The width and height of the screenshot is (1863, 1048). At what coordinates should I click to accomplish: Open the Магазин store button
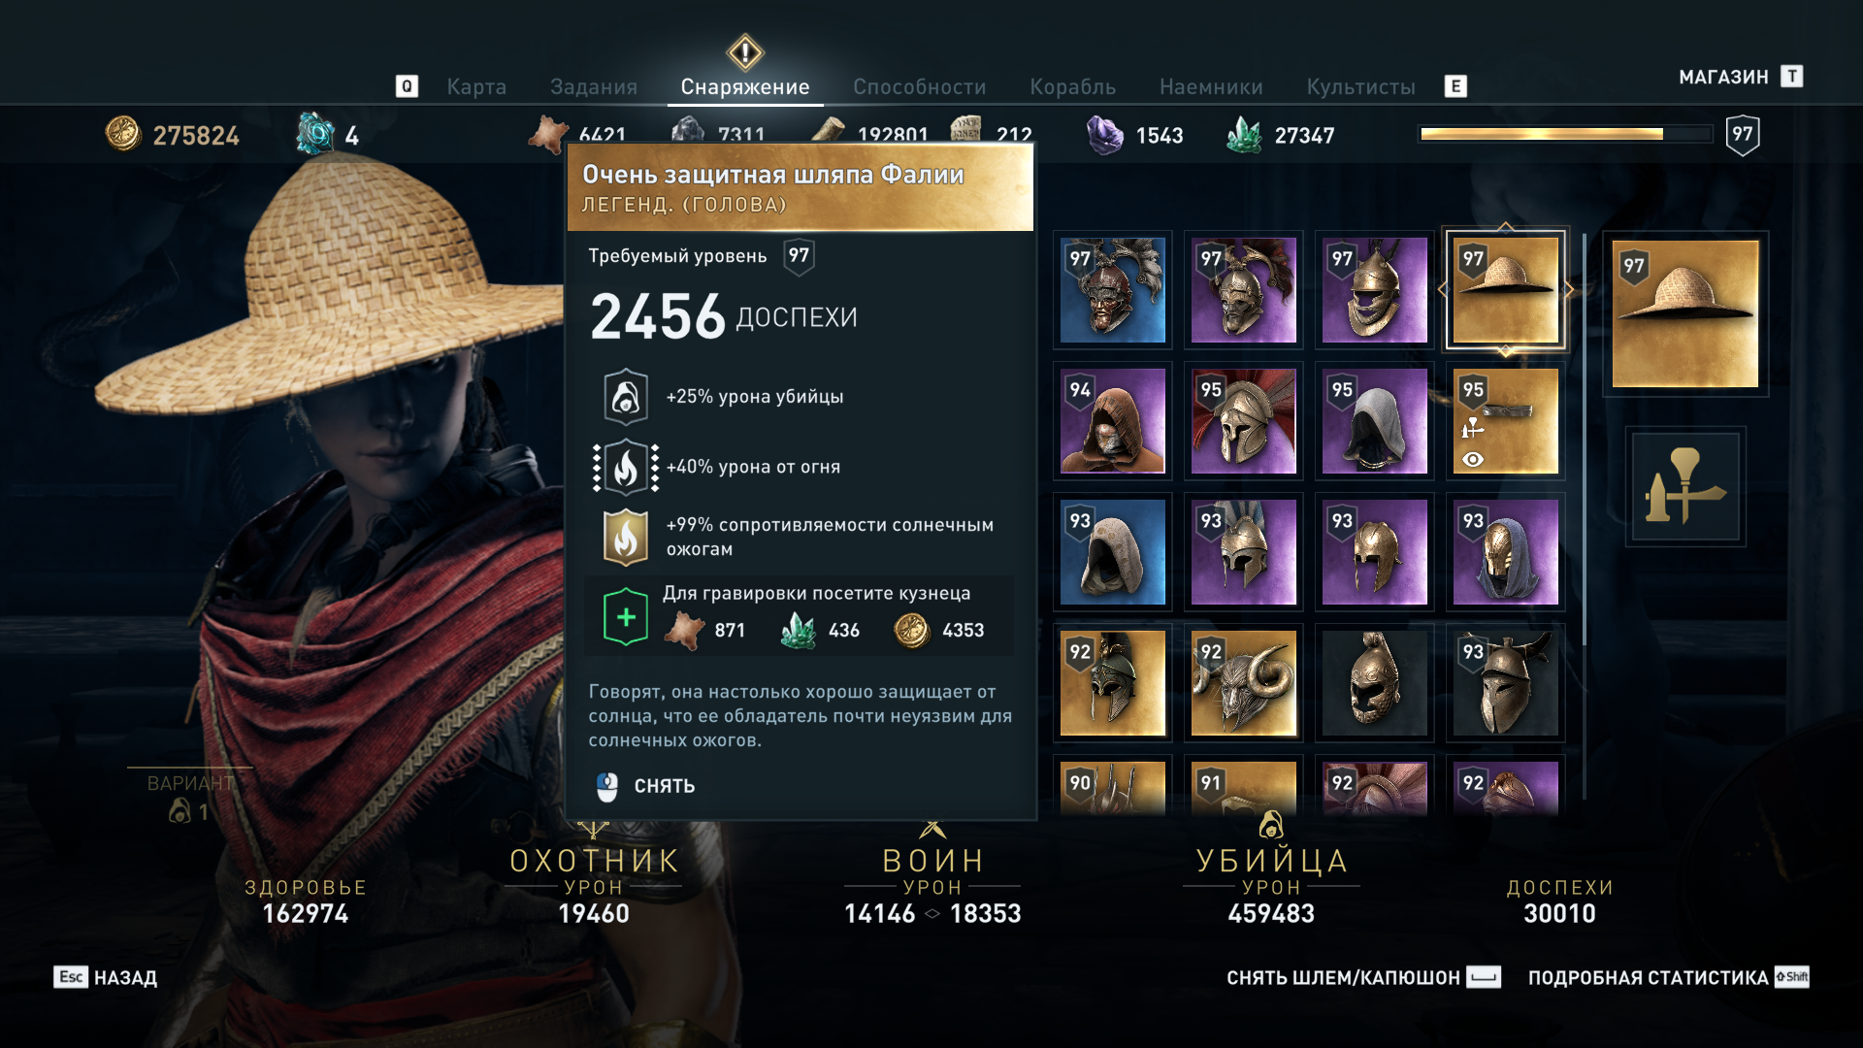1741,77
